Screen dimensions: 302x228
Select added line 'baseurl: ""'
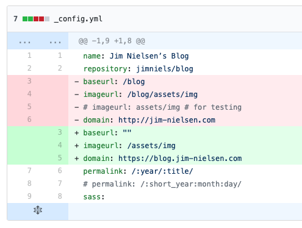tap(107, 133)
